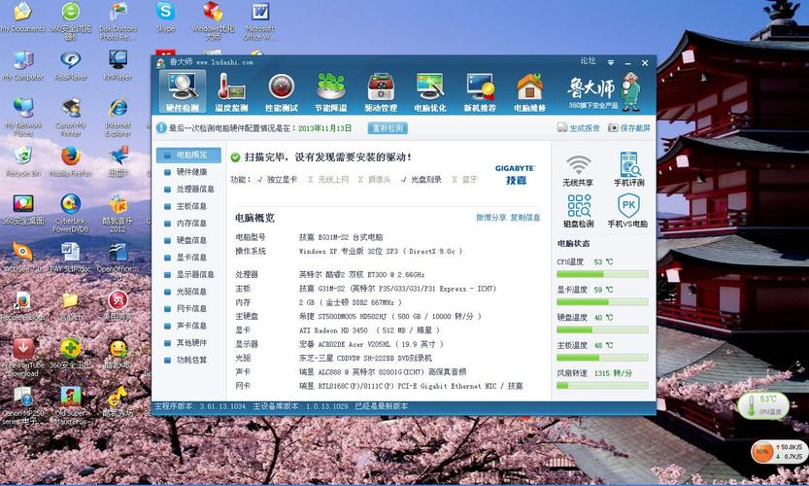
Task: Click the 重新检测 re-detect button
Action: click(x=388, y=128)
